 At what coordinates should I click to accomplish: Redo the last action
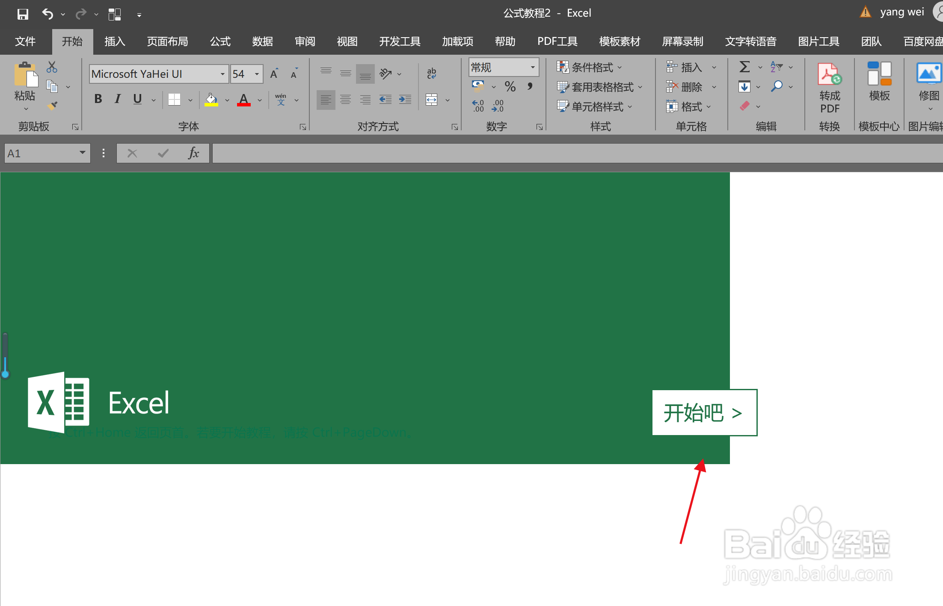pos(80,14)
